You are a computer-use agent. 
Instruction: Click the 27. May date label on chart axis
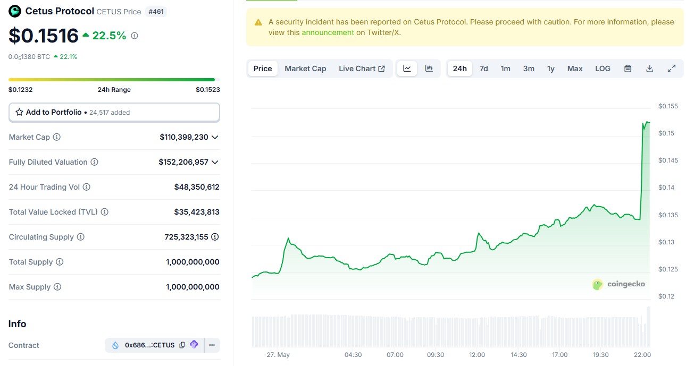click(278, 355)
